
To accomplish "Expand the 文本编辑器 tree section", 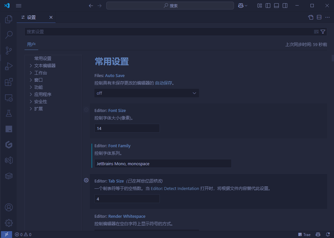I will (x=31, y=66).
